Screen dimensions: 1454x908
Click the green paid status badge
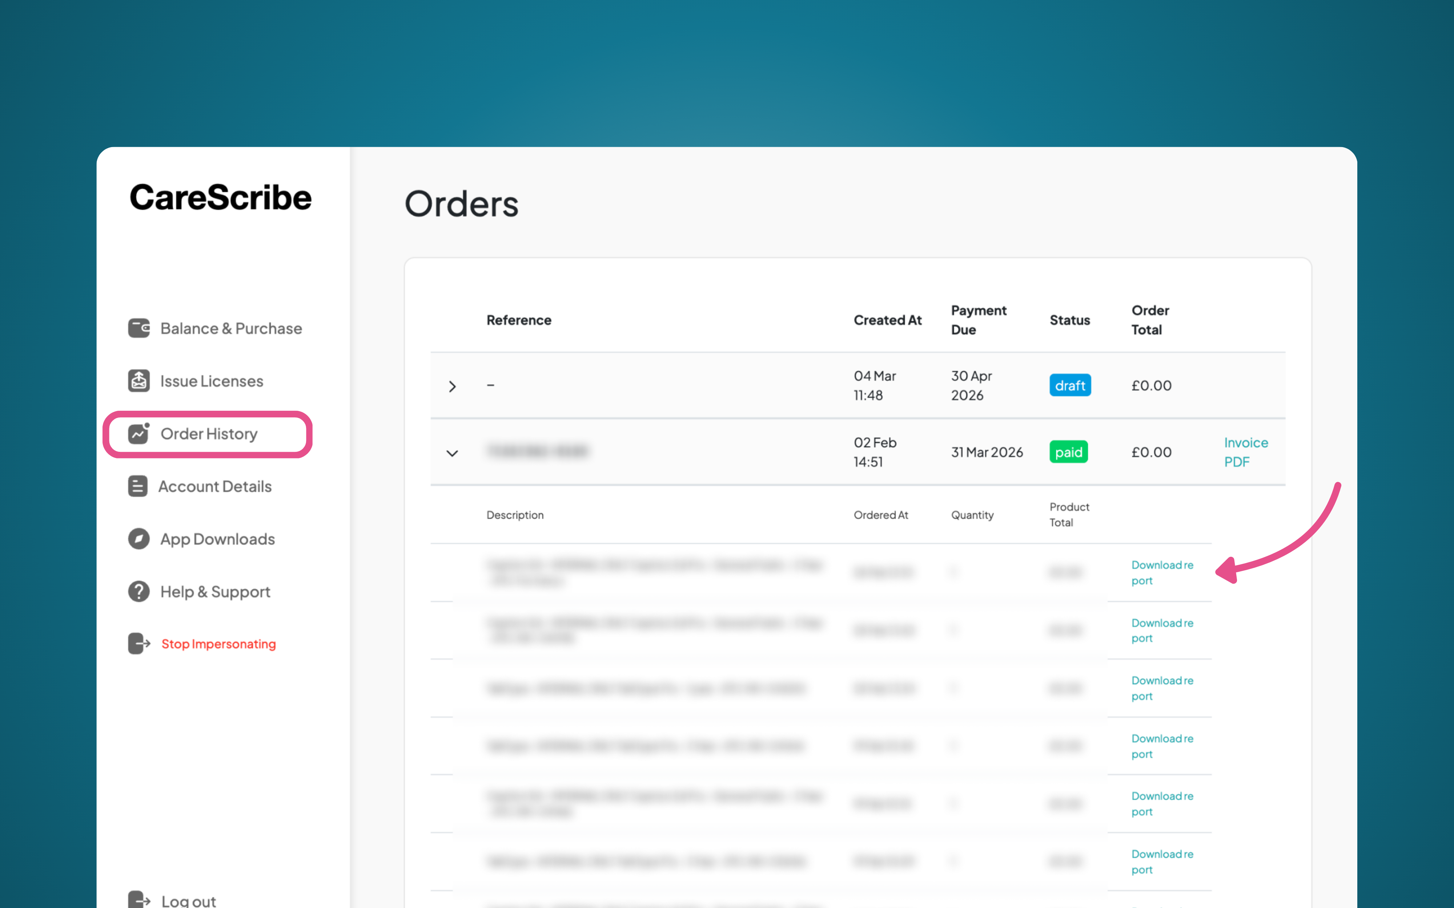1068,452
